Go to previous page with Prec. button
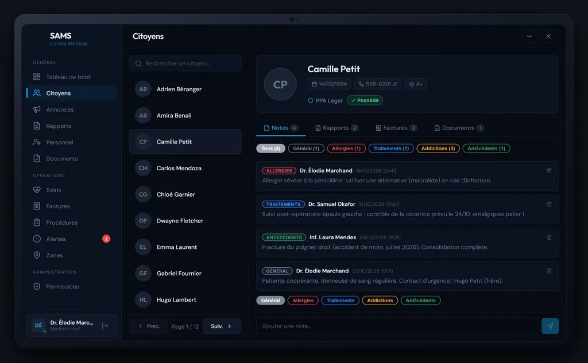Screen dimensions: 588x363 [149, 326]
